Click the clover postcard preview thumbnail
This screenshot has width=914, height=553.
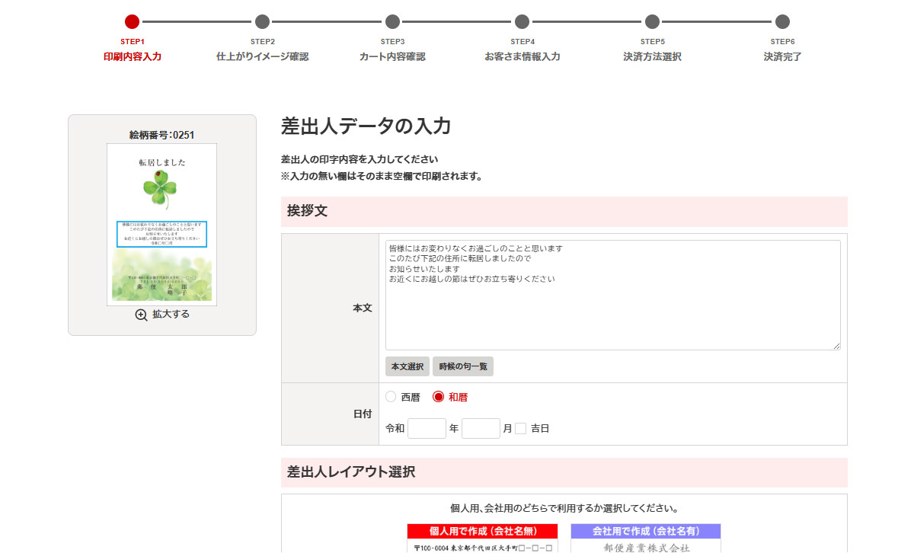tap(161, 225)
